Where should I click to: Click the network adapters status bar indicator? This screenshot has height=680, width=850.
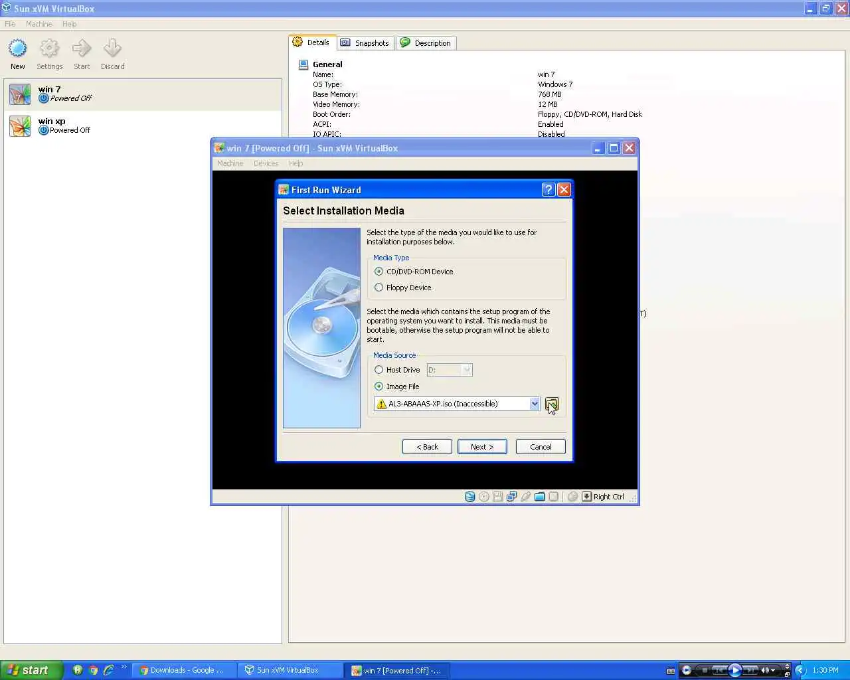511,497
